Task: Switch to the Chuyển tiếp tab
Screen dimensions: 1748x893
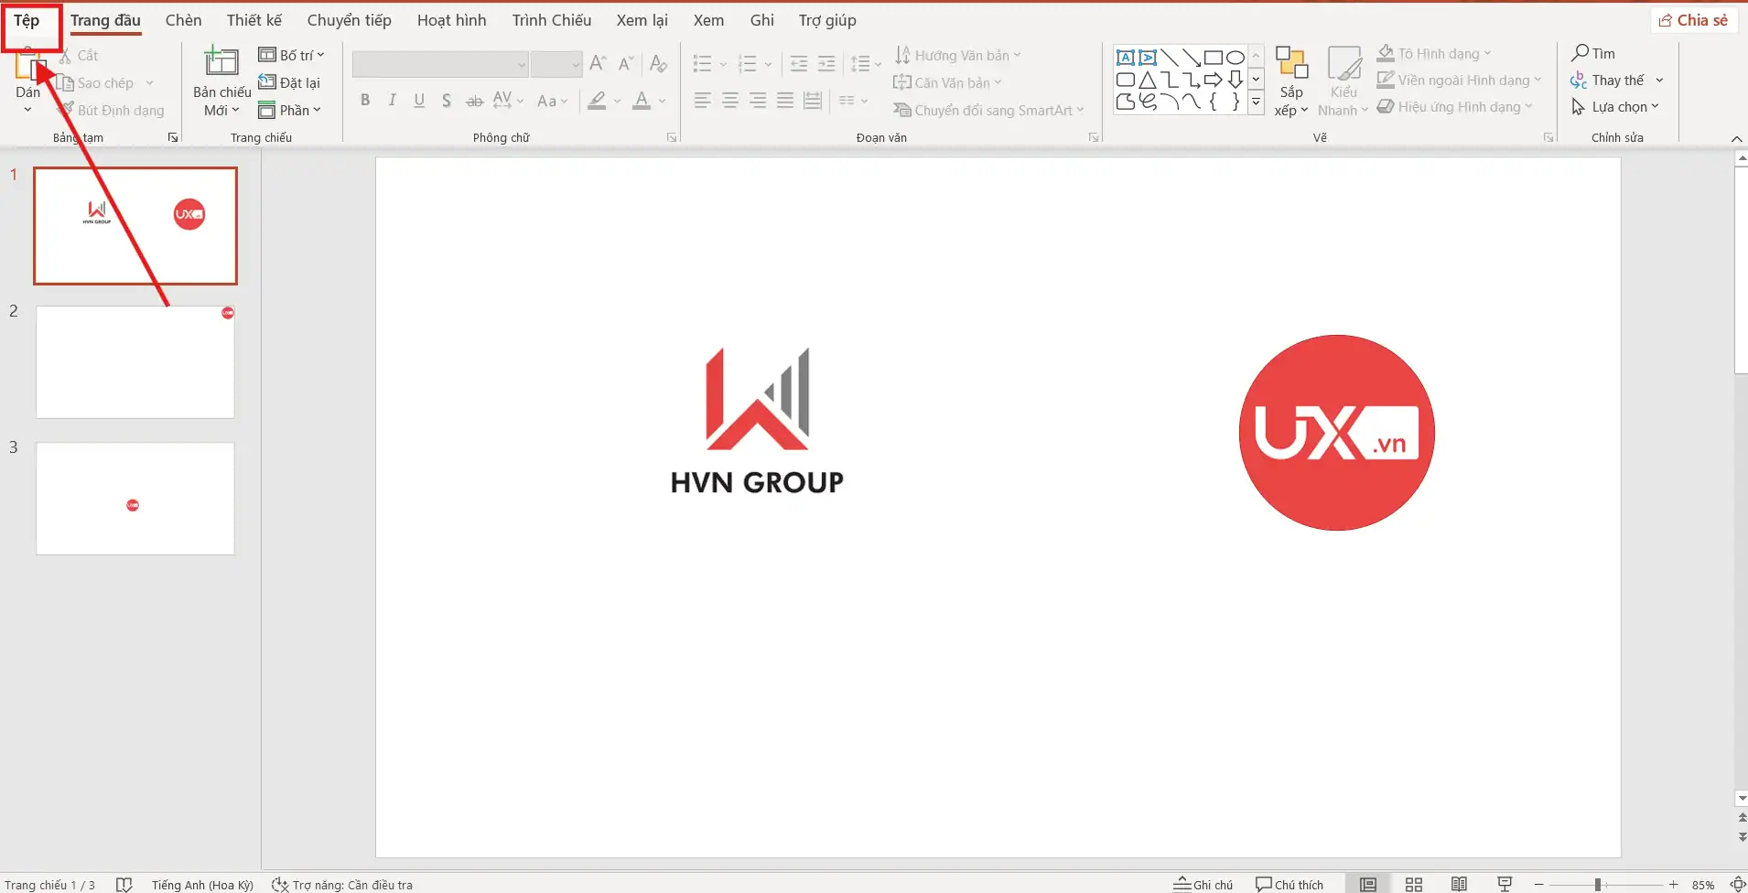Action: click(350, 20)
